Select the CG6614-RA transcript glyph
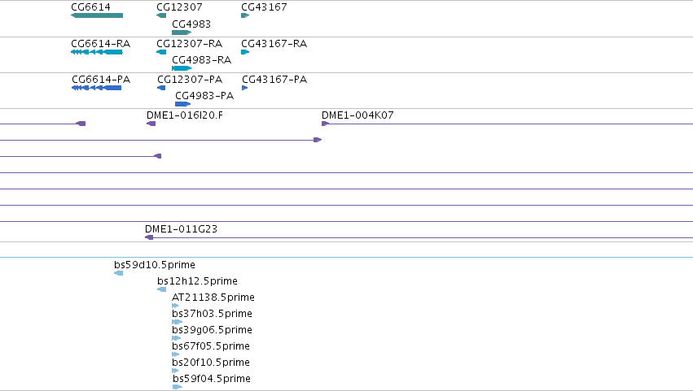 (97, 52)
